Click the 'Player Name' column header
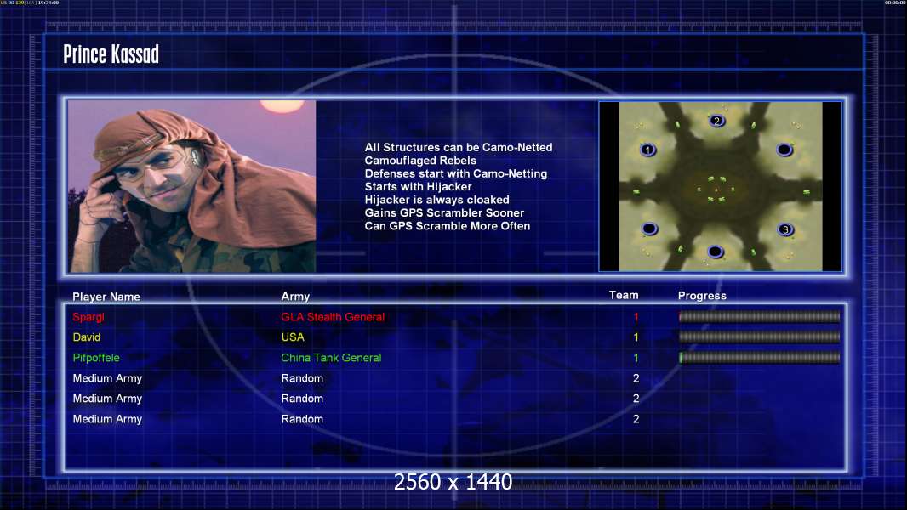This screenshot has height=510, width=907. 106,297
